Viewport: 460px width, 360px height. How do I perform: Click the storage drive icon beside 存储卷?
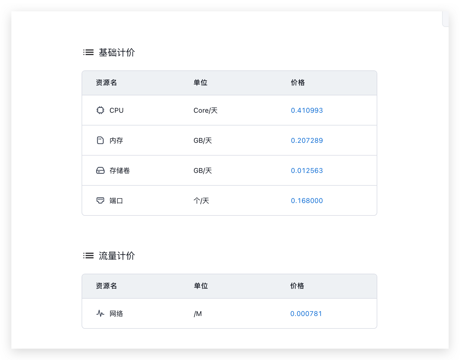100,170
